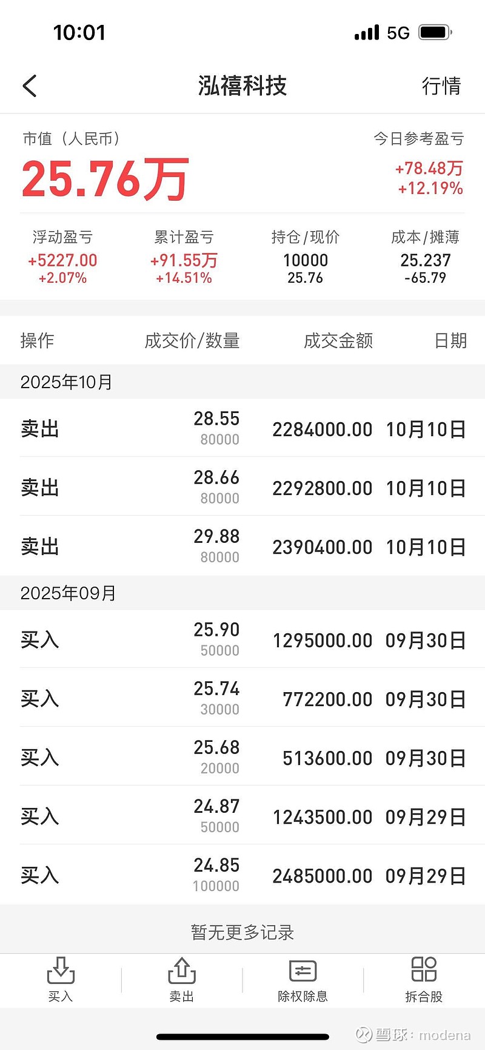The height and width of the screenshot is (1050, 485).
Task: Tap the 成交金额 column header
Action: [338, 341]
